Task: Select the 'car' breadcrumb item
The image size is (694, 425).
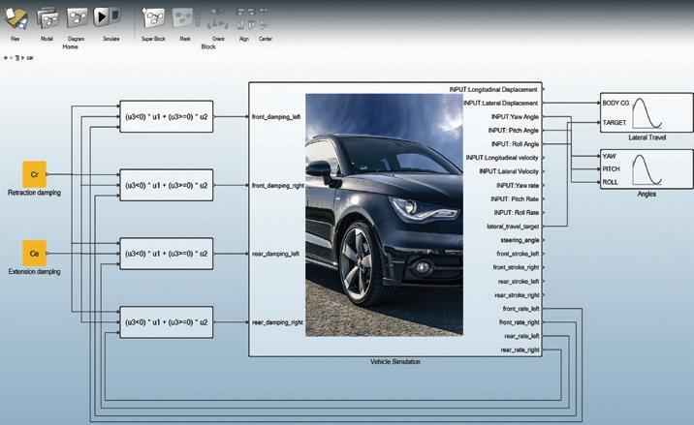Action: pyautogui.click(x=30, y=58)
